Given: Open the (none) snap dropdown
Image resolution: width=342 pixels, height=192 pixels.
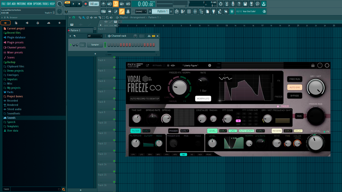Looking at the screenshot, I should pos(141,11).
